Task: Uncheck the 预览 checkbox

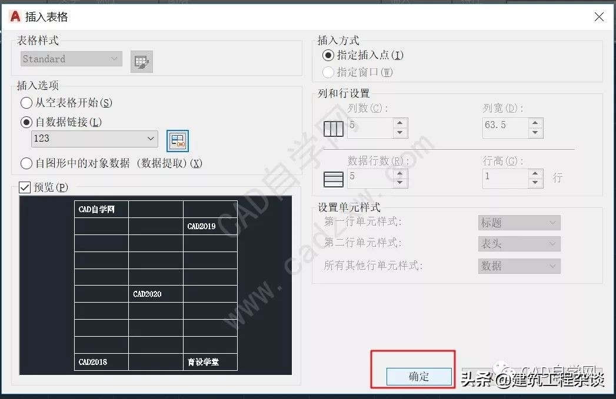Action: pos(24,186)
